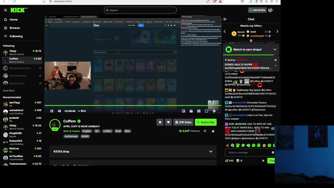Click the Search box

pyautogui.click(x=140, y=10)
